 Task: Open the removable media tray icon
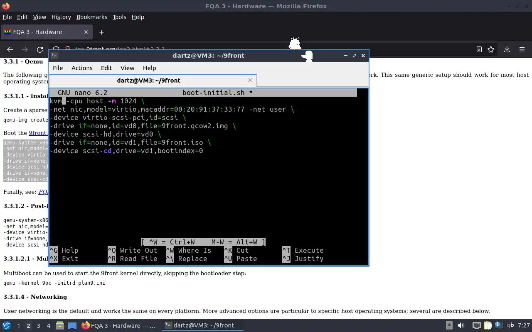click(x=449, y=325)
